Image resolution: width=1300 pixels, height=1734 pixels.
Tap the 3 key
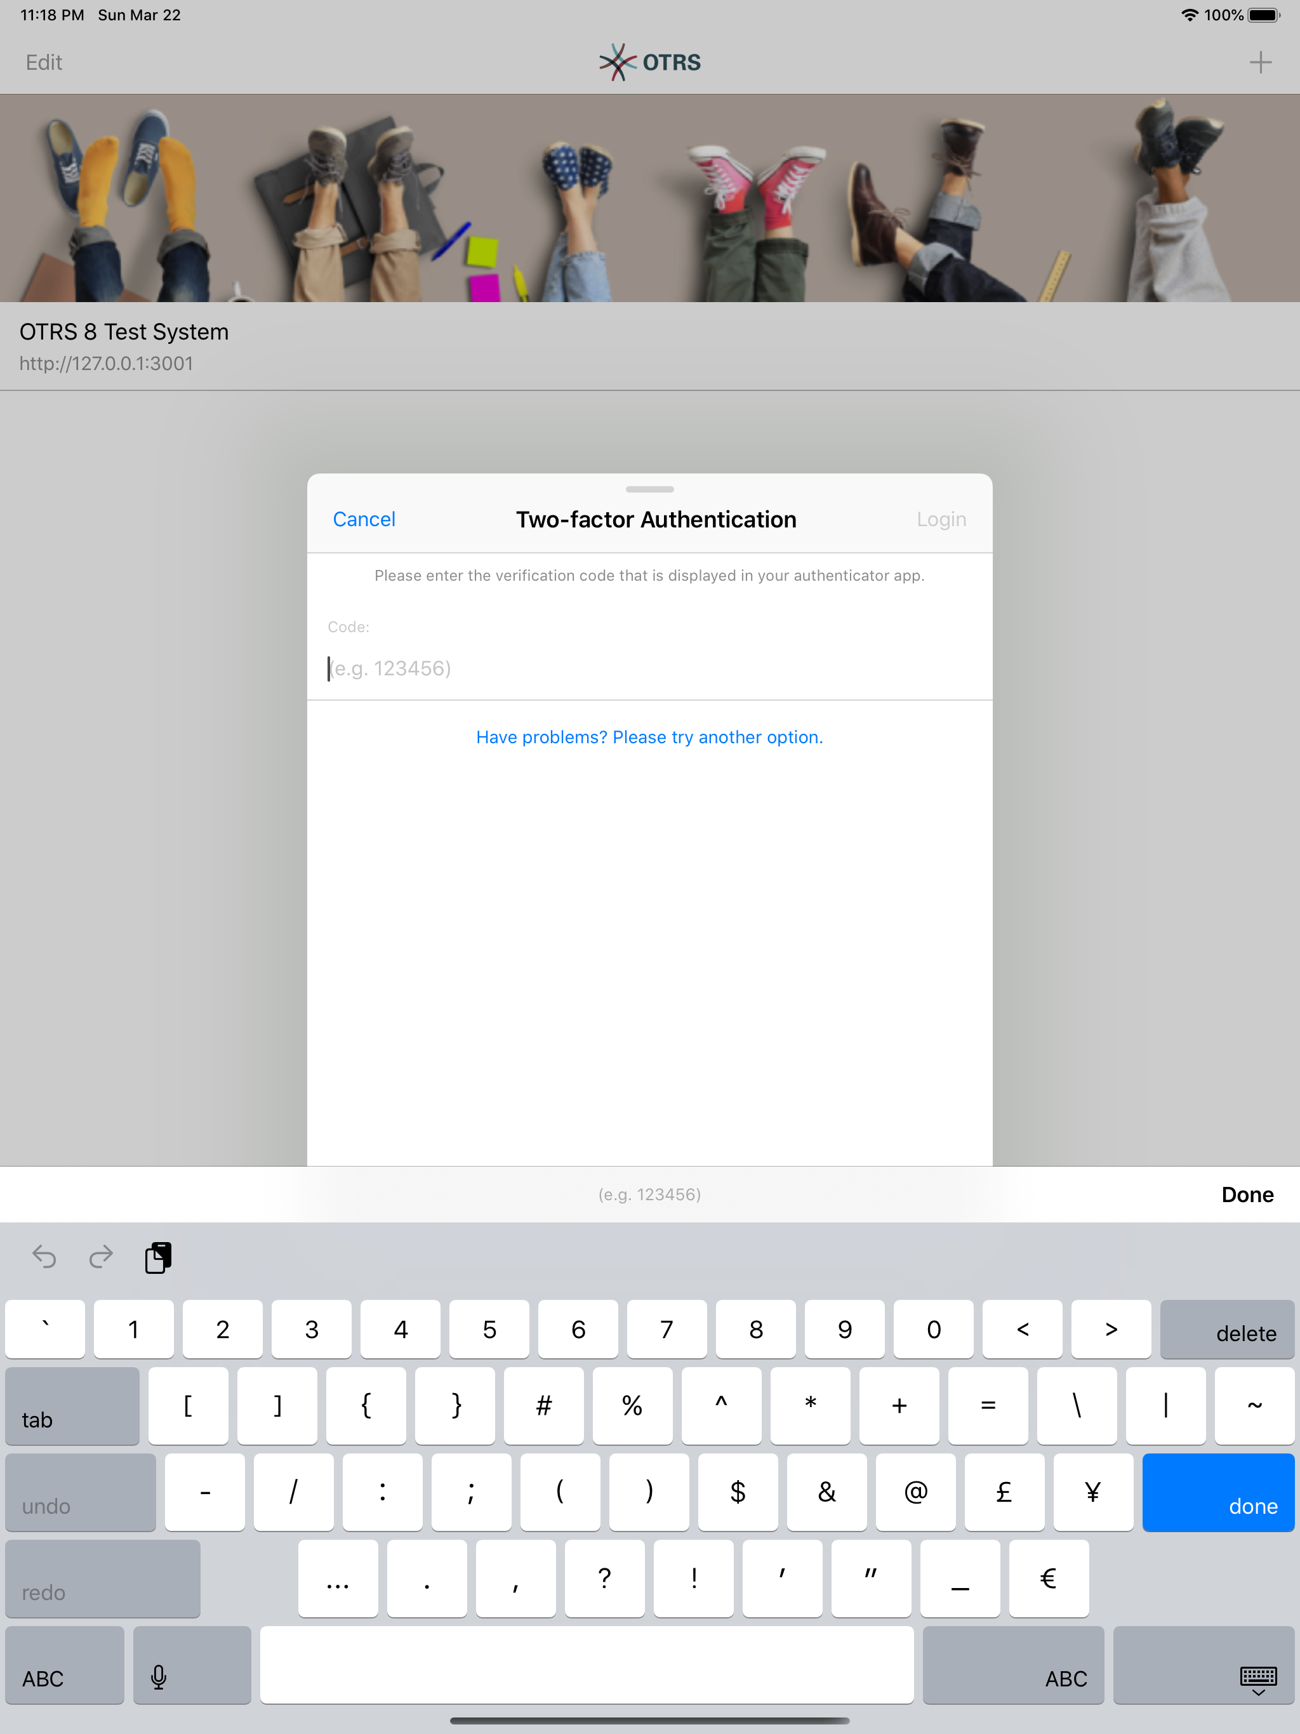(311, 1330)
